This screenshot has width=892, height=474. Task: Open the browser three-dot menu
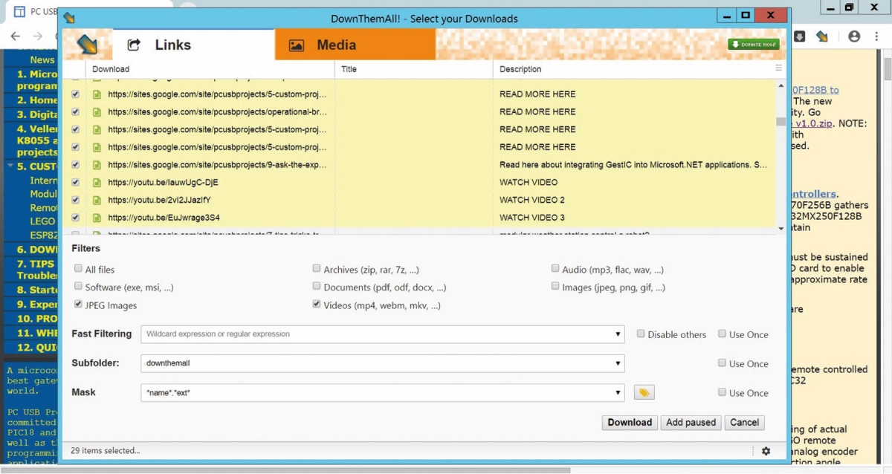pyautogui.click(x=877, y=36)
